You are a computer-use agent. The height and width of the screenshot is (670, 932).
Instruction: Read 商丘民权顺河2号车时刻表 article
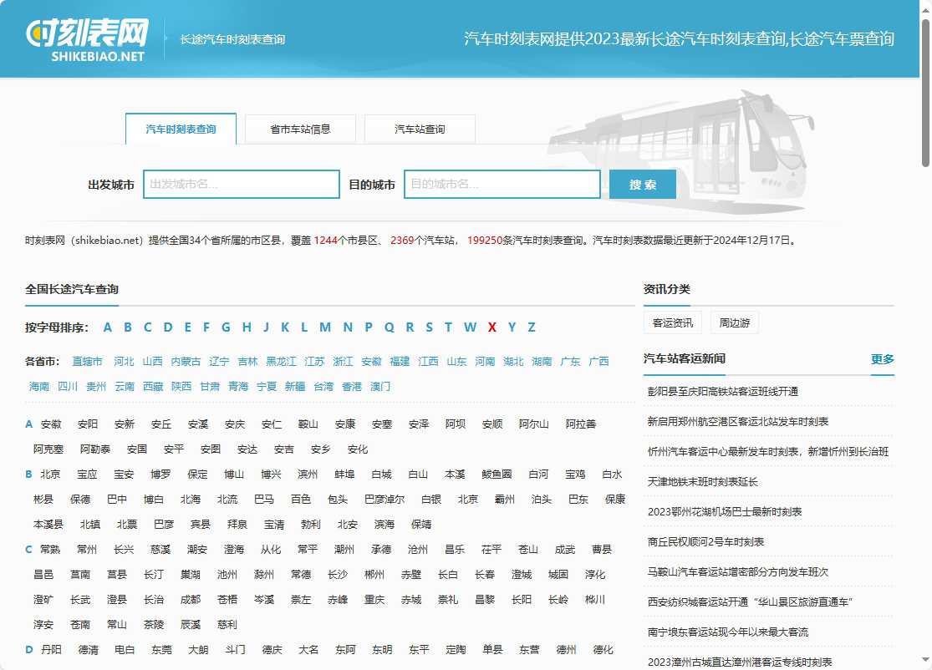coord(705,542)
